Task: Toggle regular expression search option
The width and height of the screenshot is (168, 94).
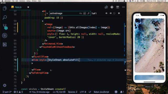Action: pos(88,13)
